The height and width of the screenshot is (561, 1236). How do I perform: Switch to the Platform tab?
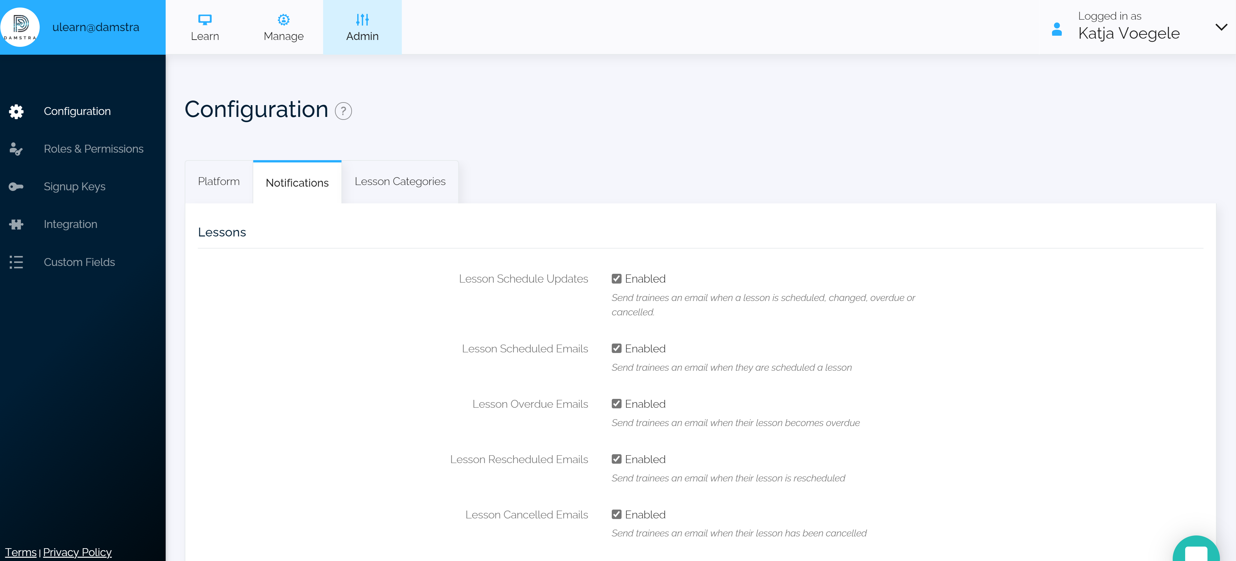click(x=219, y=181)
